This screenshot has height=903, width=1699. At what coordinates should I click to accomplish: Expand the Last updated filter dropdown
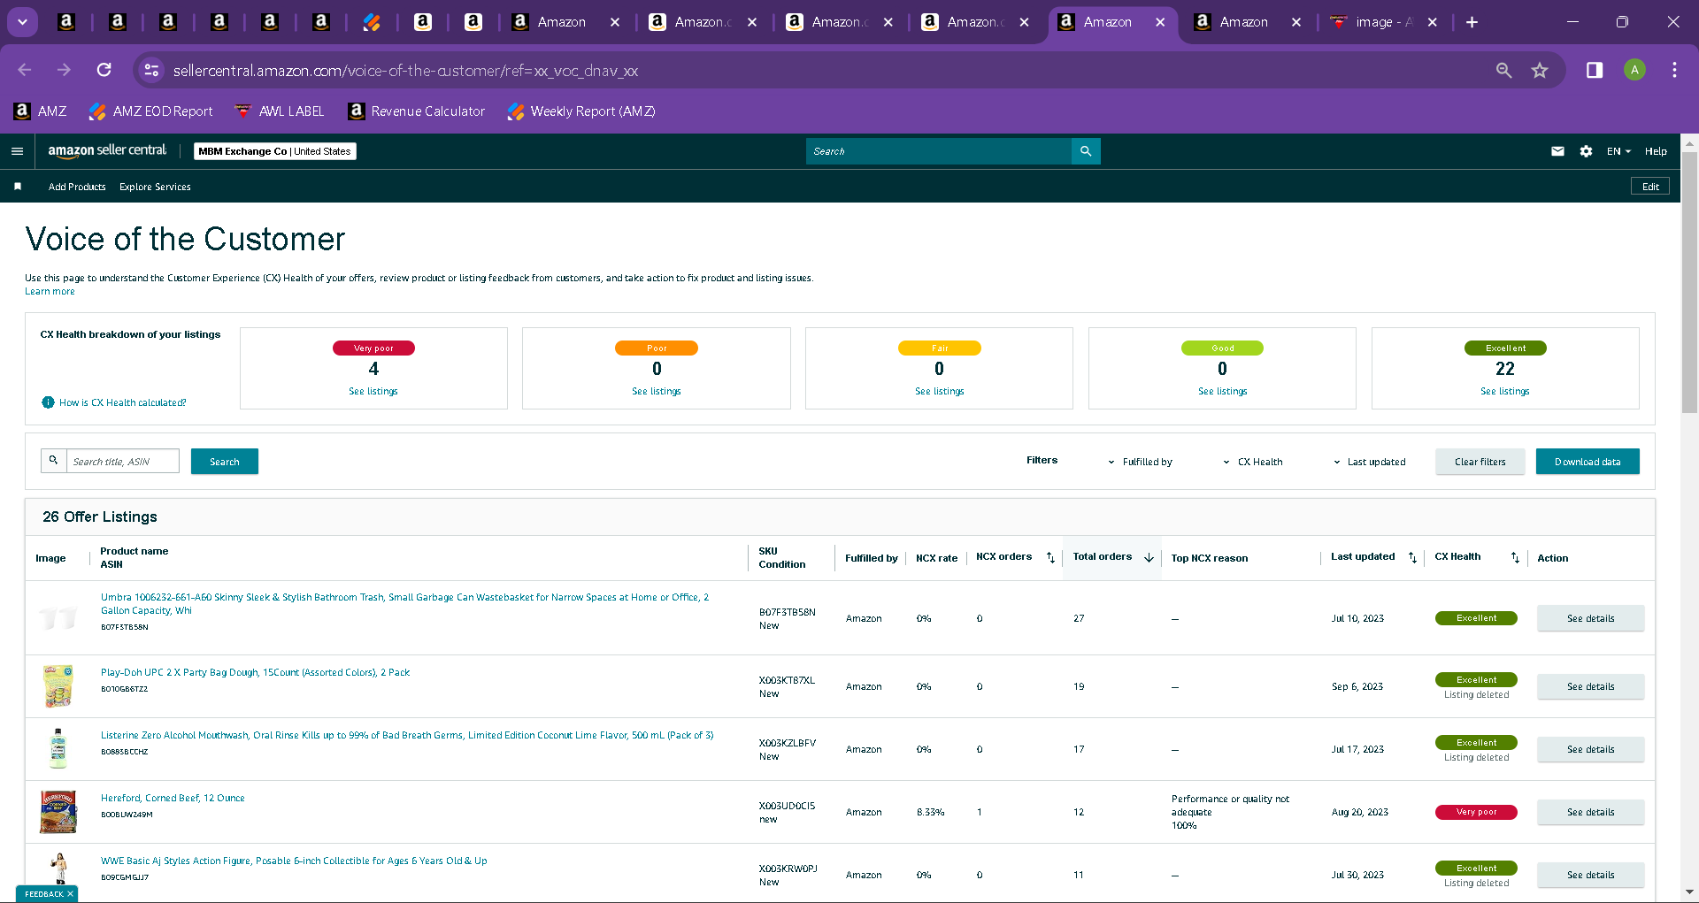[1369, 462]
